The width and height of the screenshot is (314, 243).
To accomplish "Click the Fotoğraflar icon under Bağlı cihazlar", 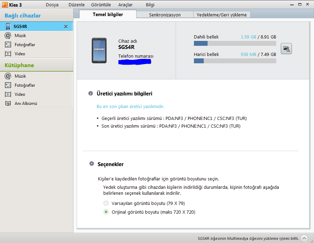I will click(x=8, y=45).
